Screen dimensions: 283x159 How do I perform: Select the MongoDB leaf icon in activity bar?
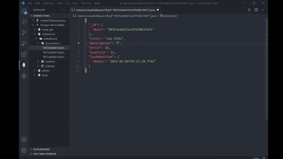(x=24, y=65)
